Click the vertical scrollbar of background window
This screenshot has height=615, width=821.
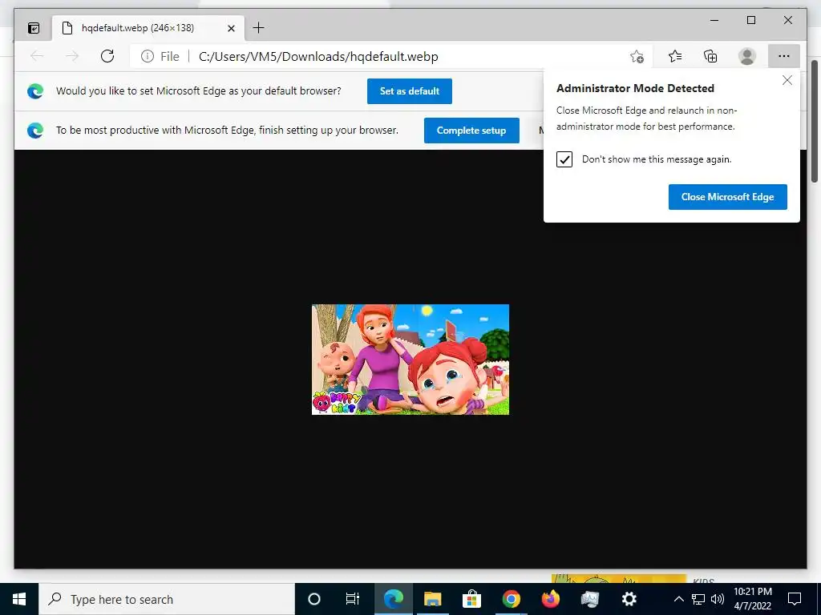point(815,120)
